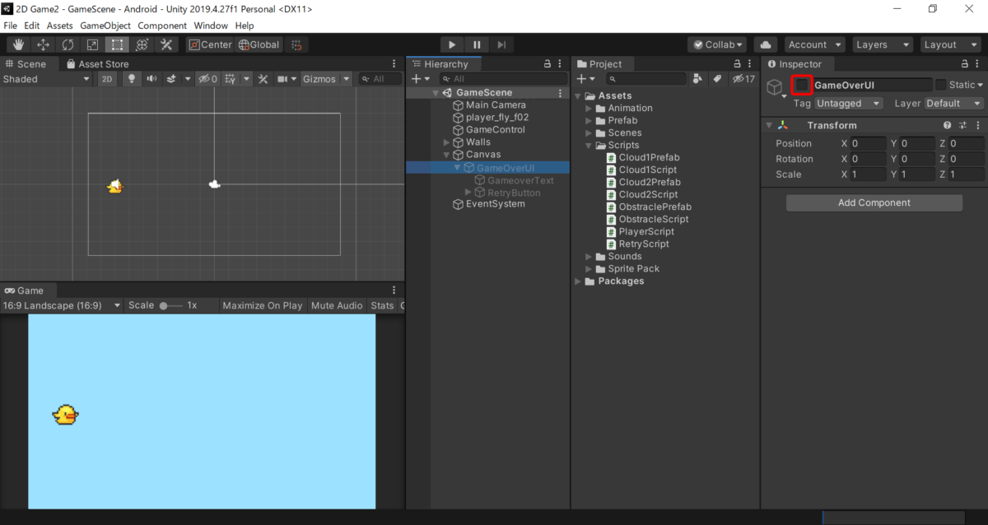Collapse the Canvas node in Hierarchy
Screen dimensions: 988x525
(x=447, y=155)
